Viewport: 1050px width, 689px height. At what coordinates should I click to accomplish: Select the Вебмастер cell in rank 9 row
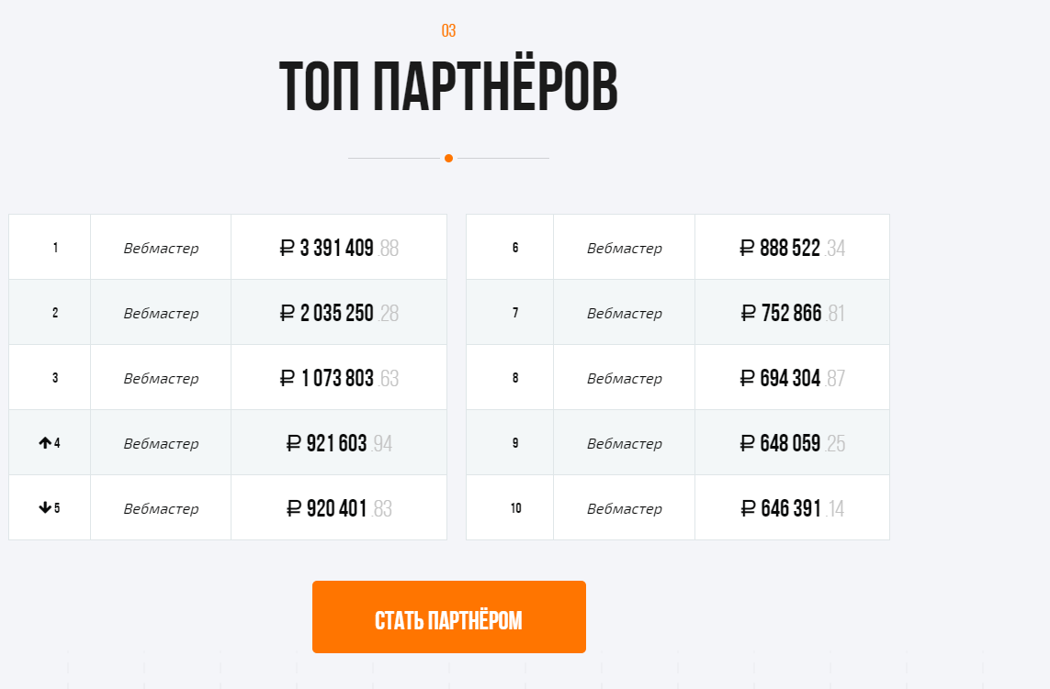point(624,442)
